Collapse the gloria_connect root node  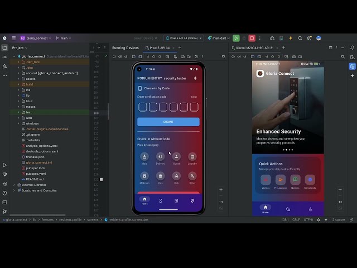coord(14,56)
